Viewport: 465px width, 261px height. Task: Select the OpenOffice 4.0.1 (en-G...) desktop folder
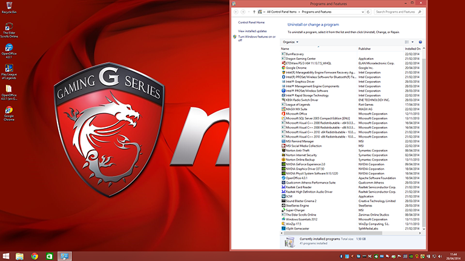click(x=9, y=92)
